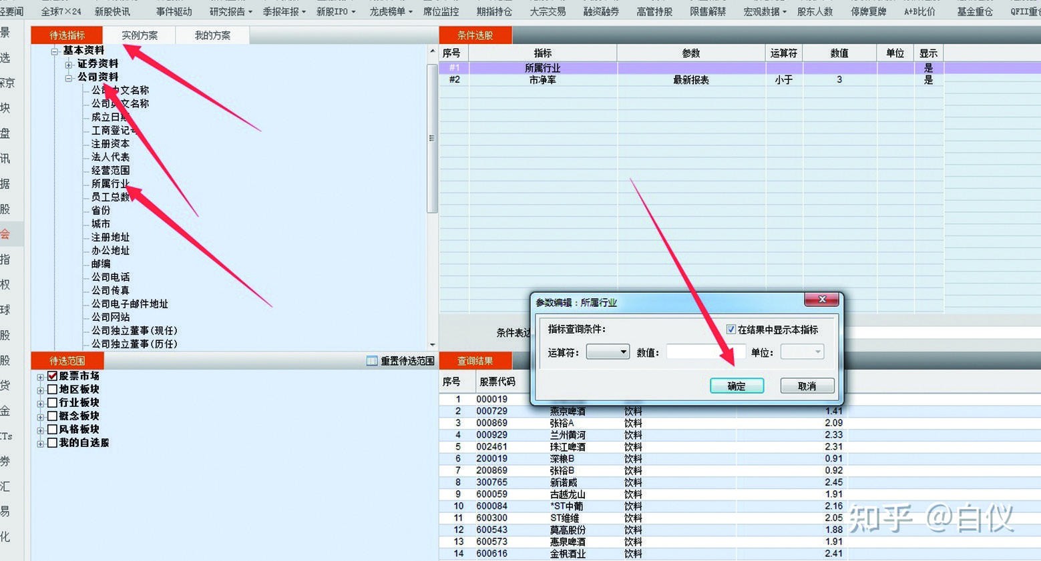
Task: Uncheck the 股票市场 checkbox
Action: click(x=52, y=376)
